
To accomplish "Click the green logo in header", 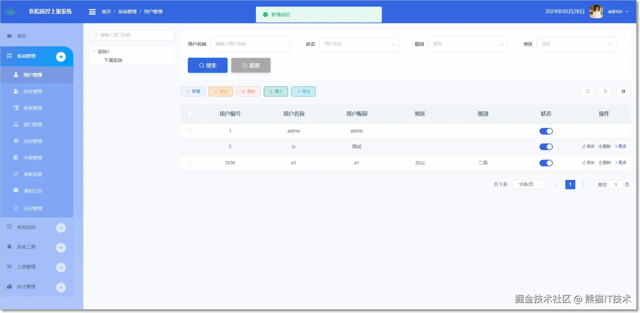I will click(x=11, y=11).
